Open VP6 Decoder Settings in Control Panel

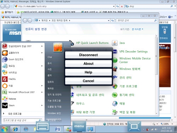133,51
